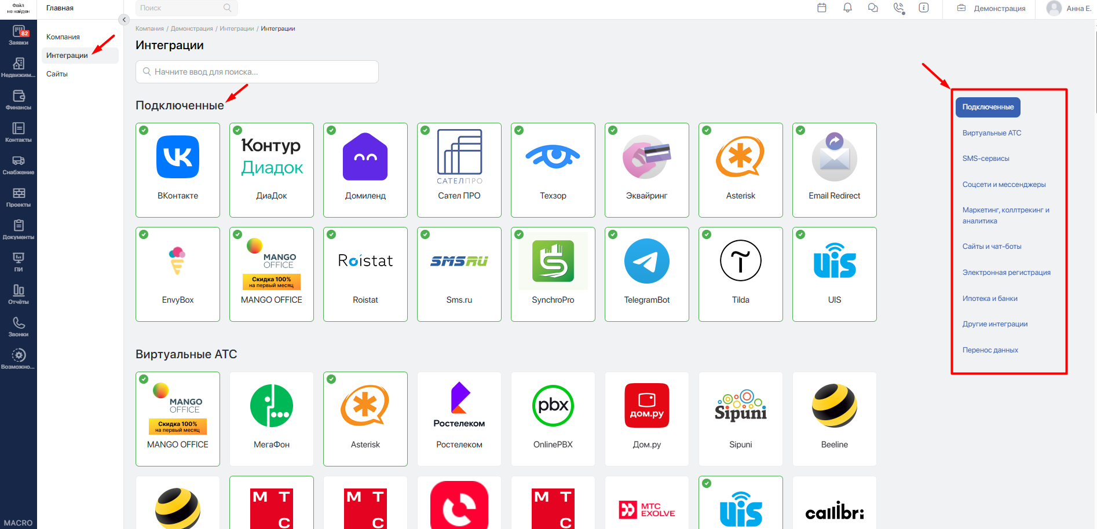Open the Демонстрация company selector

point(991,8)
